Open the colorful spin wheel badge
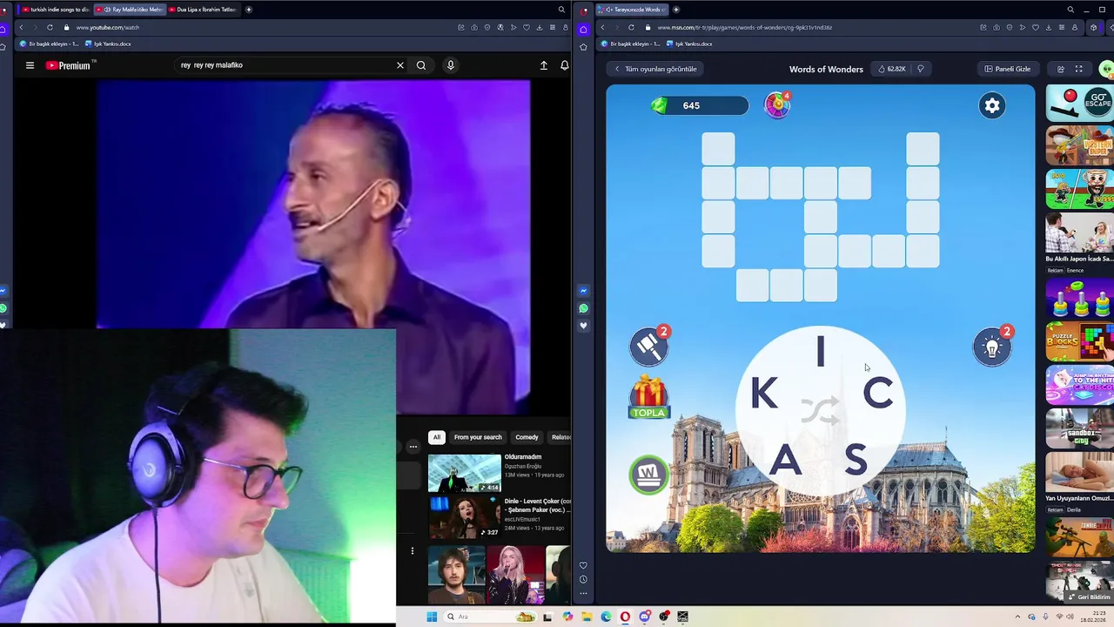 [777, 104]
